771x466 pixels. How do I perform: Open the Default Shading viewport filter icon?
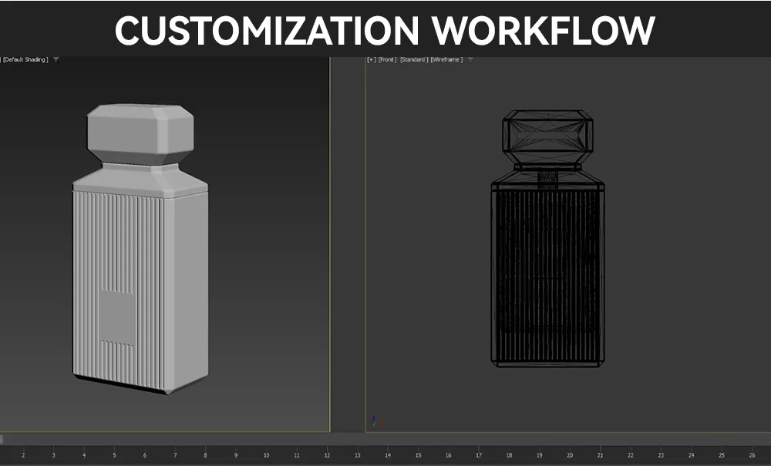56,60
